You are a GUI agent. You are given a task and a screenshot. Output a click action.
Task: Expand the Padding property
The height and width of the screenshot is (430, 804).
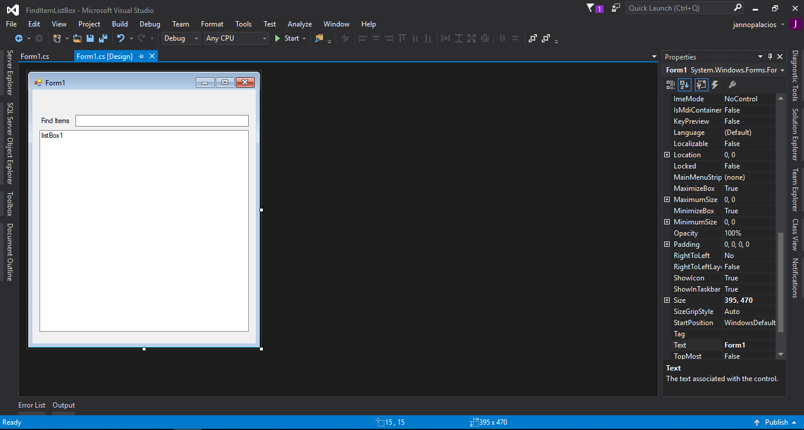pyautogui.click(x=667, y=244)
